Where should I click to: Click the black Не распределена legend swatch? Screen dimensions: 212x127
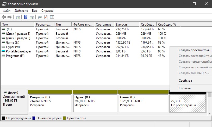[x=4, y=118]
